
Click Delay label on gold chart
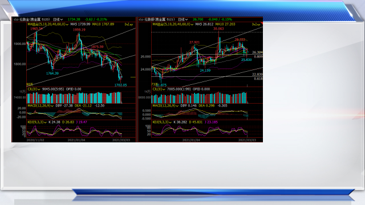[129, 24]
